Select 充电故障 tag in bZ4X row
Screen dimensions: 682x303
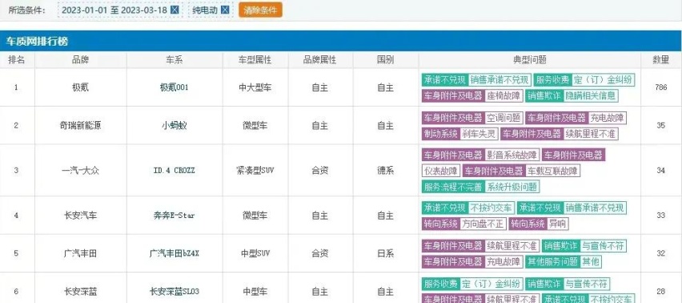(503, 261)
